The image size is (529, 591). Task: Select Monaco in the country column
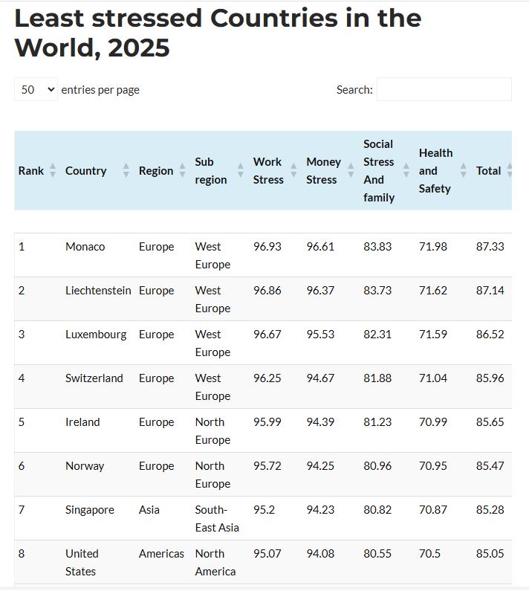pyautogui.click(x=85, y=247)
